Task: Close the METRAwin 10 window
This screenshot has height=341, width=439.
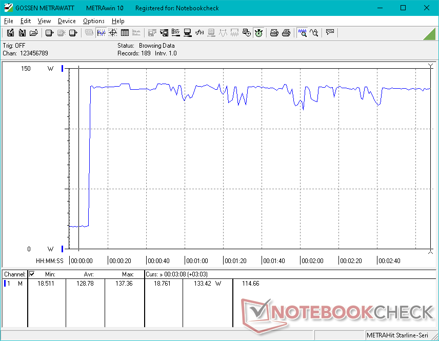Action: pos(426,8)
